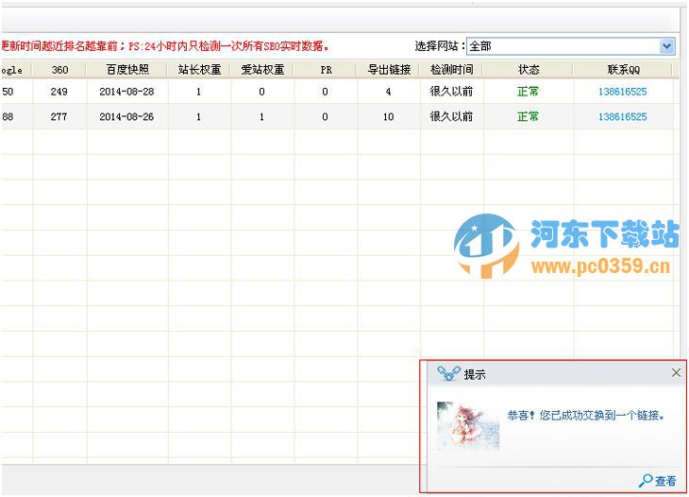This screenshot has height=497, width=689.
Task: Select the cell with date 2014-08-26
Action: [126, 116]
